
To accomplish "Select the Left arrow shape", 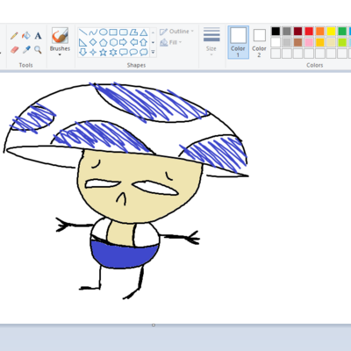I will coord(133,42).
